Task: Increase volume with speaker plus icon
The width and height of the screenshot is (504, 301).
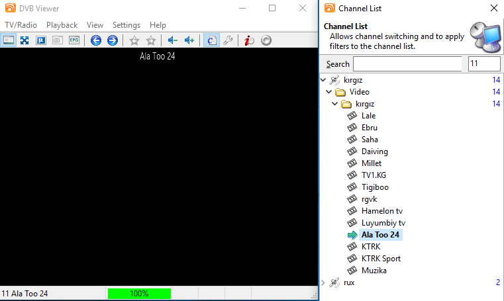Action: coord(189,40)
